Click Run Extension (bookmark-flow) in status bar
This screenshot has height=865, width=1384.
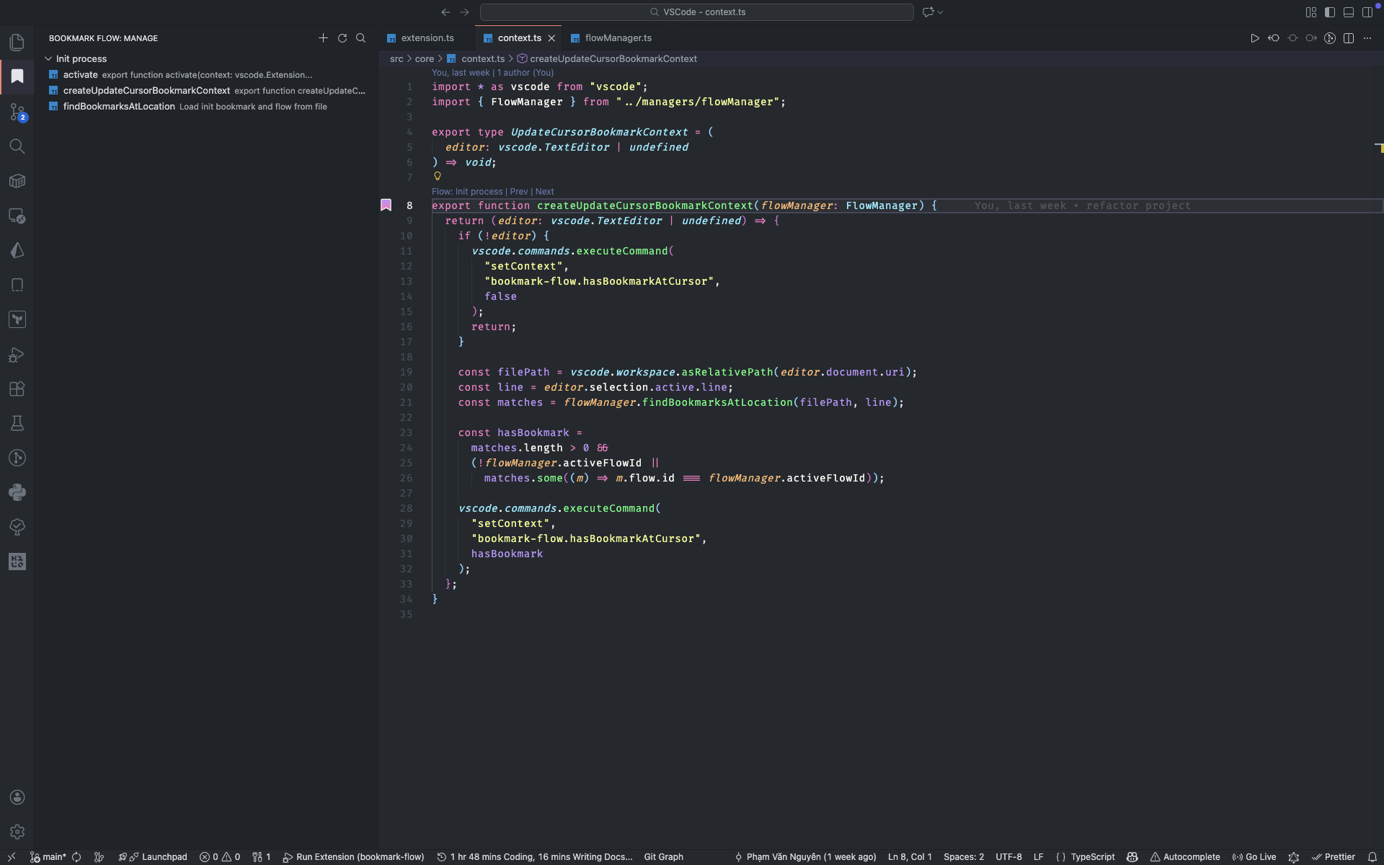[353, 856]
